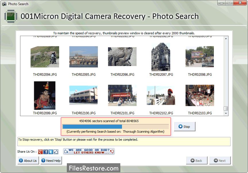Screen dimensions: 248x173
Task: Click the scroll up arrow of thumbnail list
Action: [x=226, y=38]
